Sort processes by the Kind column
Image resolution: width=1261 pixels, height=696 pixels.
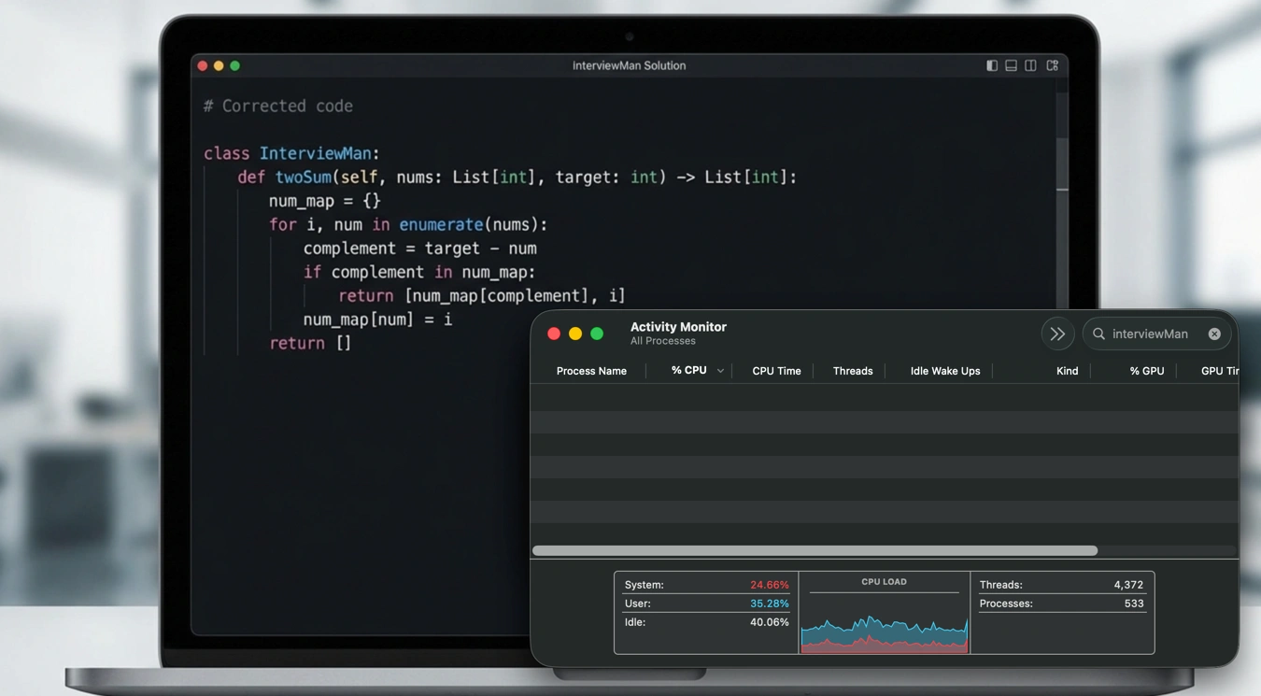1067,371
